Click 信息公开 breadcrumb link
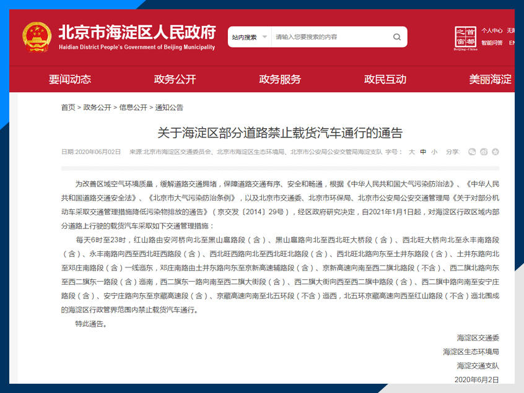524x393 pixels. pos(133,108)
